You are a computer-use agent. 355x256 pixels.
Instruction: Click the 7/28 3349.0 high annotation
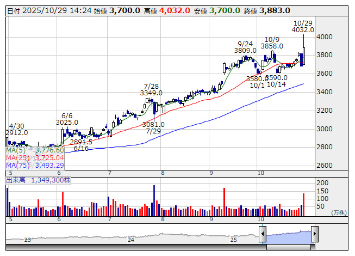(151, 90)
